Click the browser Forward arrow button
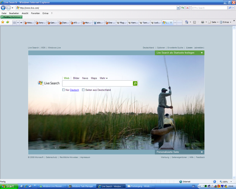The image size is (236, 189). point(9,8)
